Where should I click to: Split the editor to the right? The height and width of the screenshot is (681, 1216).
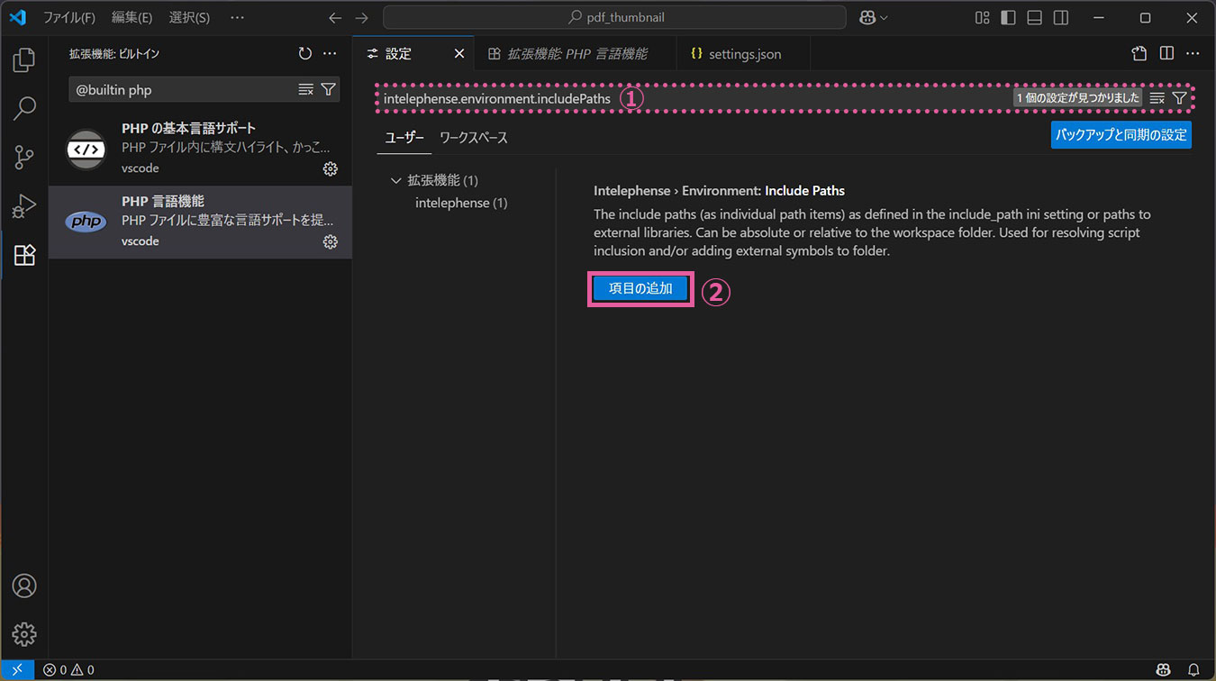[x=1166, y=54]
